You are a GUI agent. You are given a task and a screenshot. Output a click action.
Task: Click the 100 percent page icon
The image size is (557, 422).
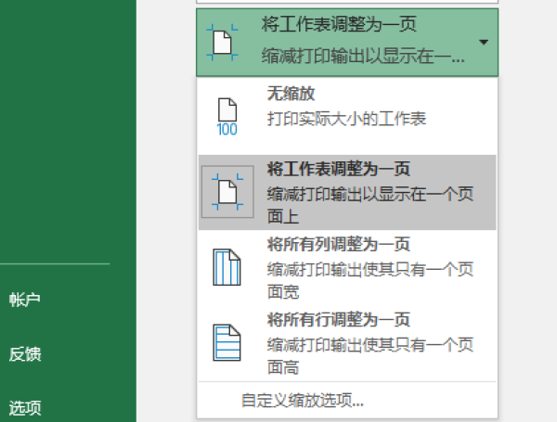(x=227, y=117)
